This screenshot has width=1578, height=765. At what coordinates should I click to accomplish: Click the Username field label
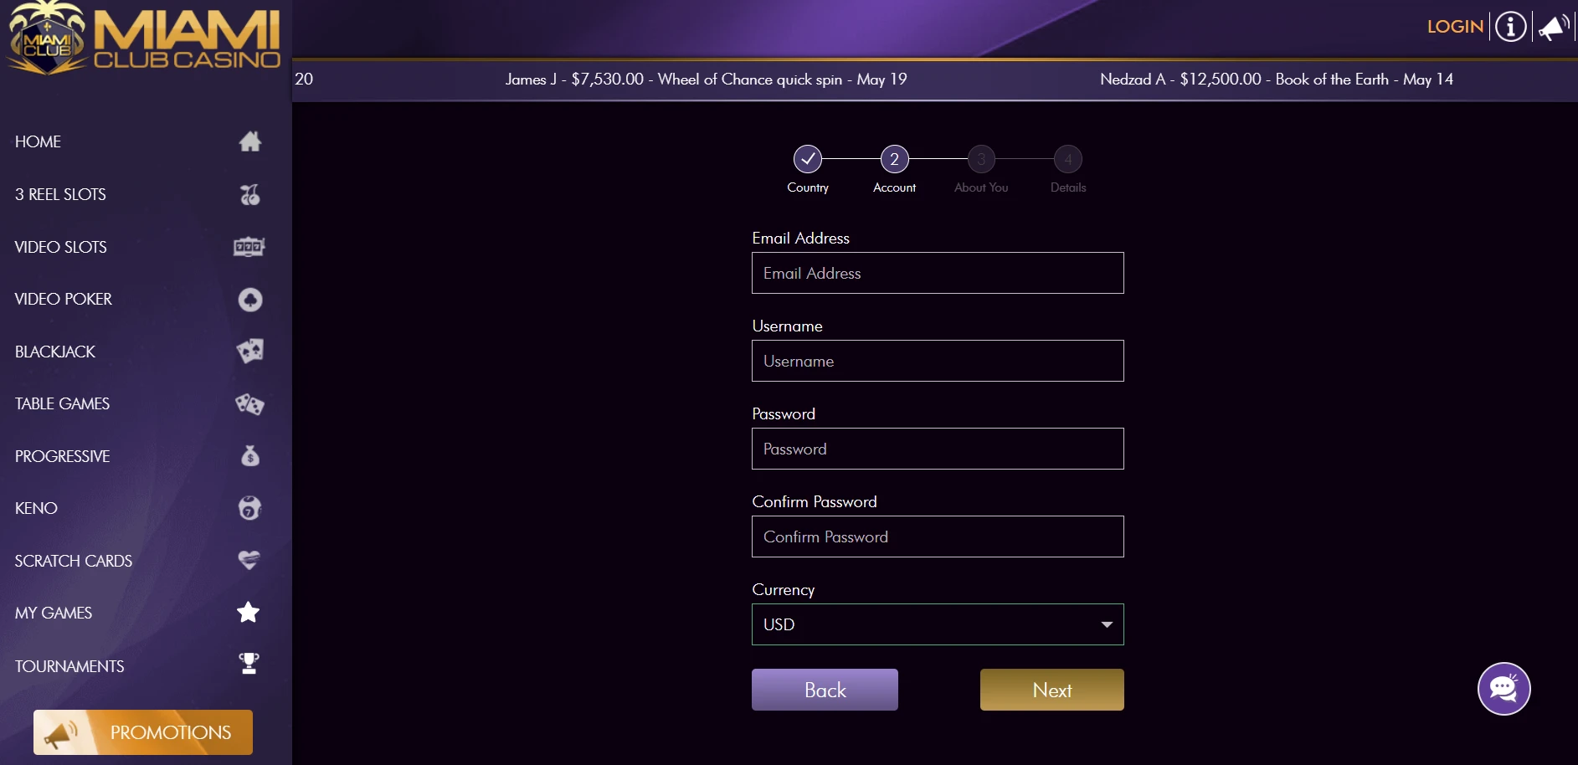point(787,326)
